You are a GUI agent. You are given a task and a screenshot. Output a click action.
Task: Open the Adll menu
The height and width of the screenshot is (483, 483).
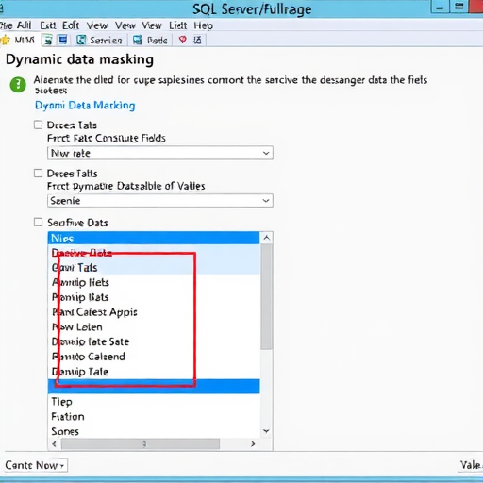tap(24, 25)
